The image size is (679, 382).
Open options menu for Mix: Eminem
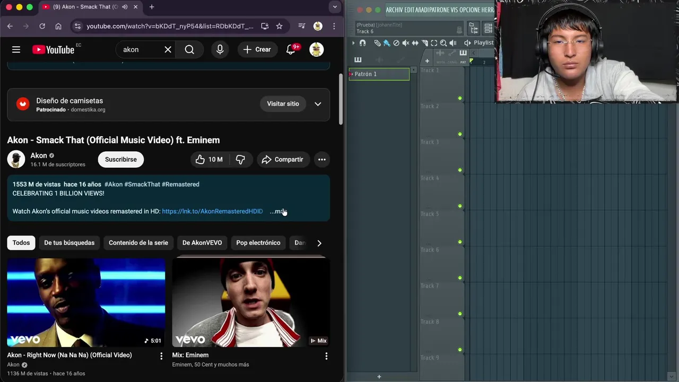pos(326,356)
